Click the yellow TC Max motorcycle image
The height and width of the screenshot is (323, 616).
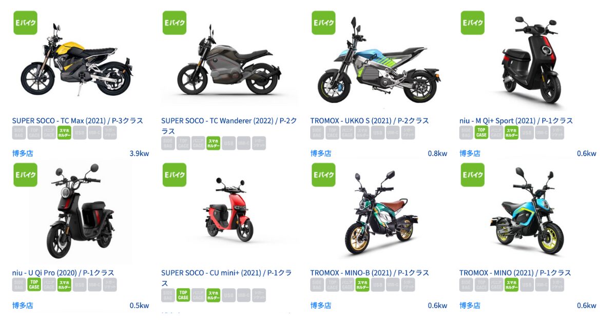click(77, 63)
